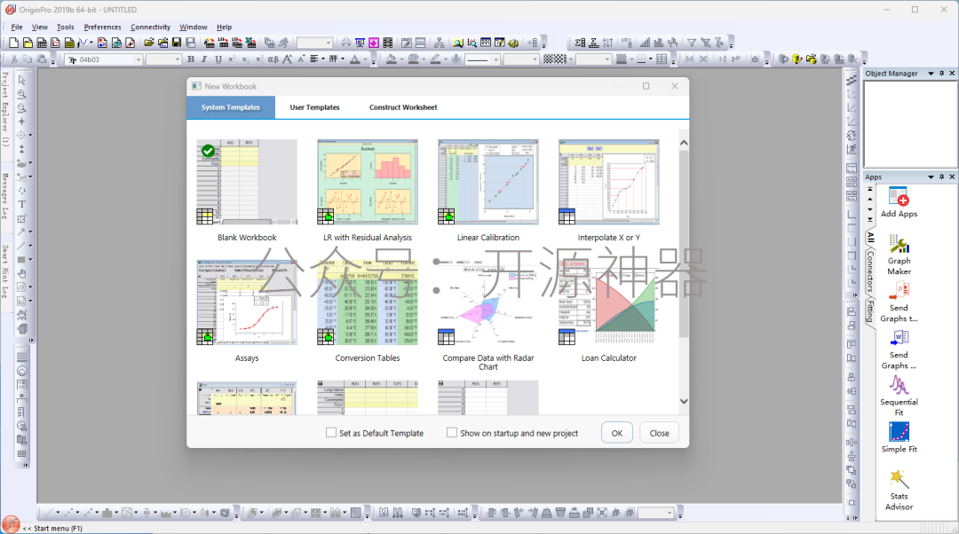
Task: Open the Preferences menu
Action: (x=102, y=27)
